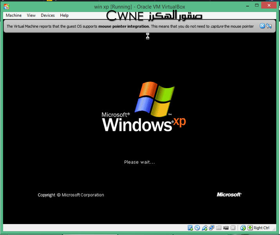This screenshot has height=235, width=280.
Task: Maximize the VirtualBox window
Action: click(x=257, y=5)
